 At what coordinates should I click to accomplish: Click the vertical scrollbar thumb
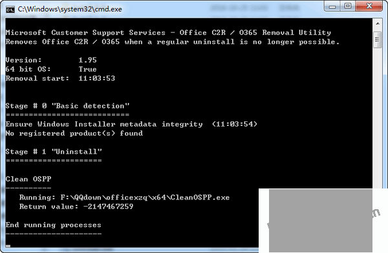pyautogui.click(x=378, y=39)
